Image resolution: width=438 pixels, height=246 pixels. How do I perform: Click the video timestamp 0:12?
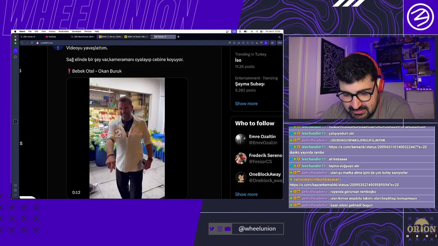pos(76,192)
